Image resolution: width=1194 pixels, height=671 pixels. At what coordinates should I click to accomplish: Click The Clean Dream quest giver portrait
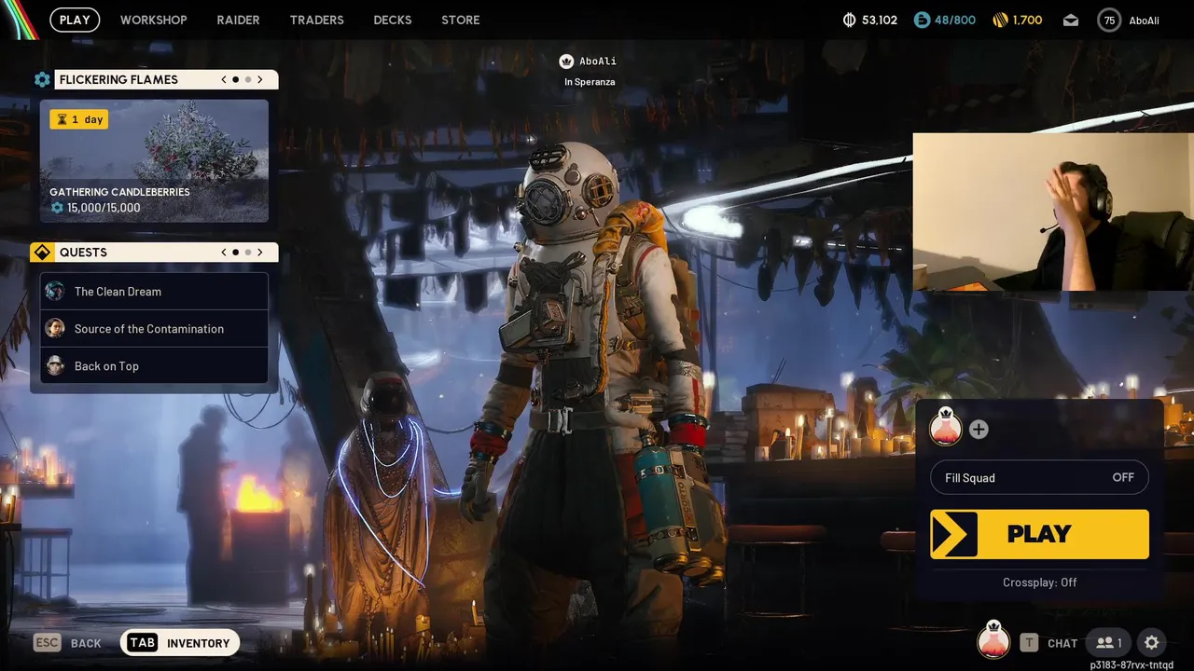pos(55,291)
